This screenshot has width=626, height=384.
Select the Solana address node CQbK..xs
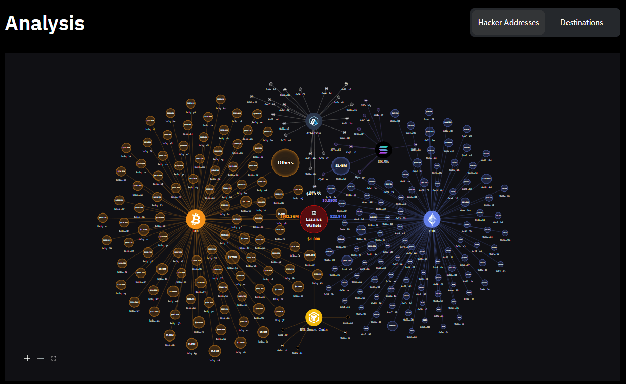pyautogui.click(x=323, y=174)
